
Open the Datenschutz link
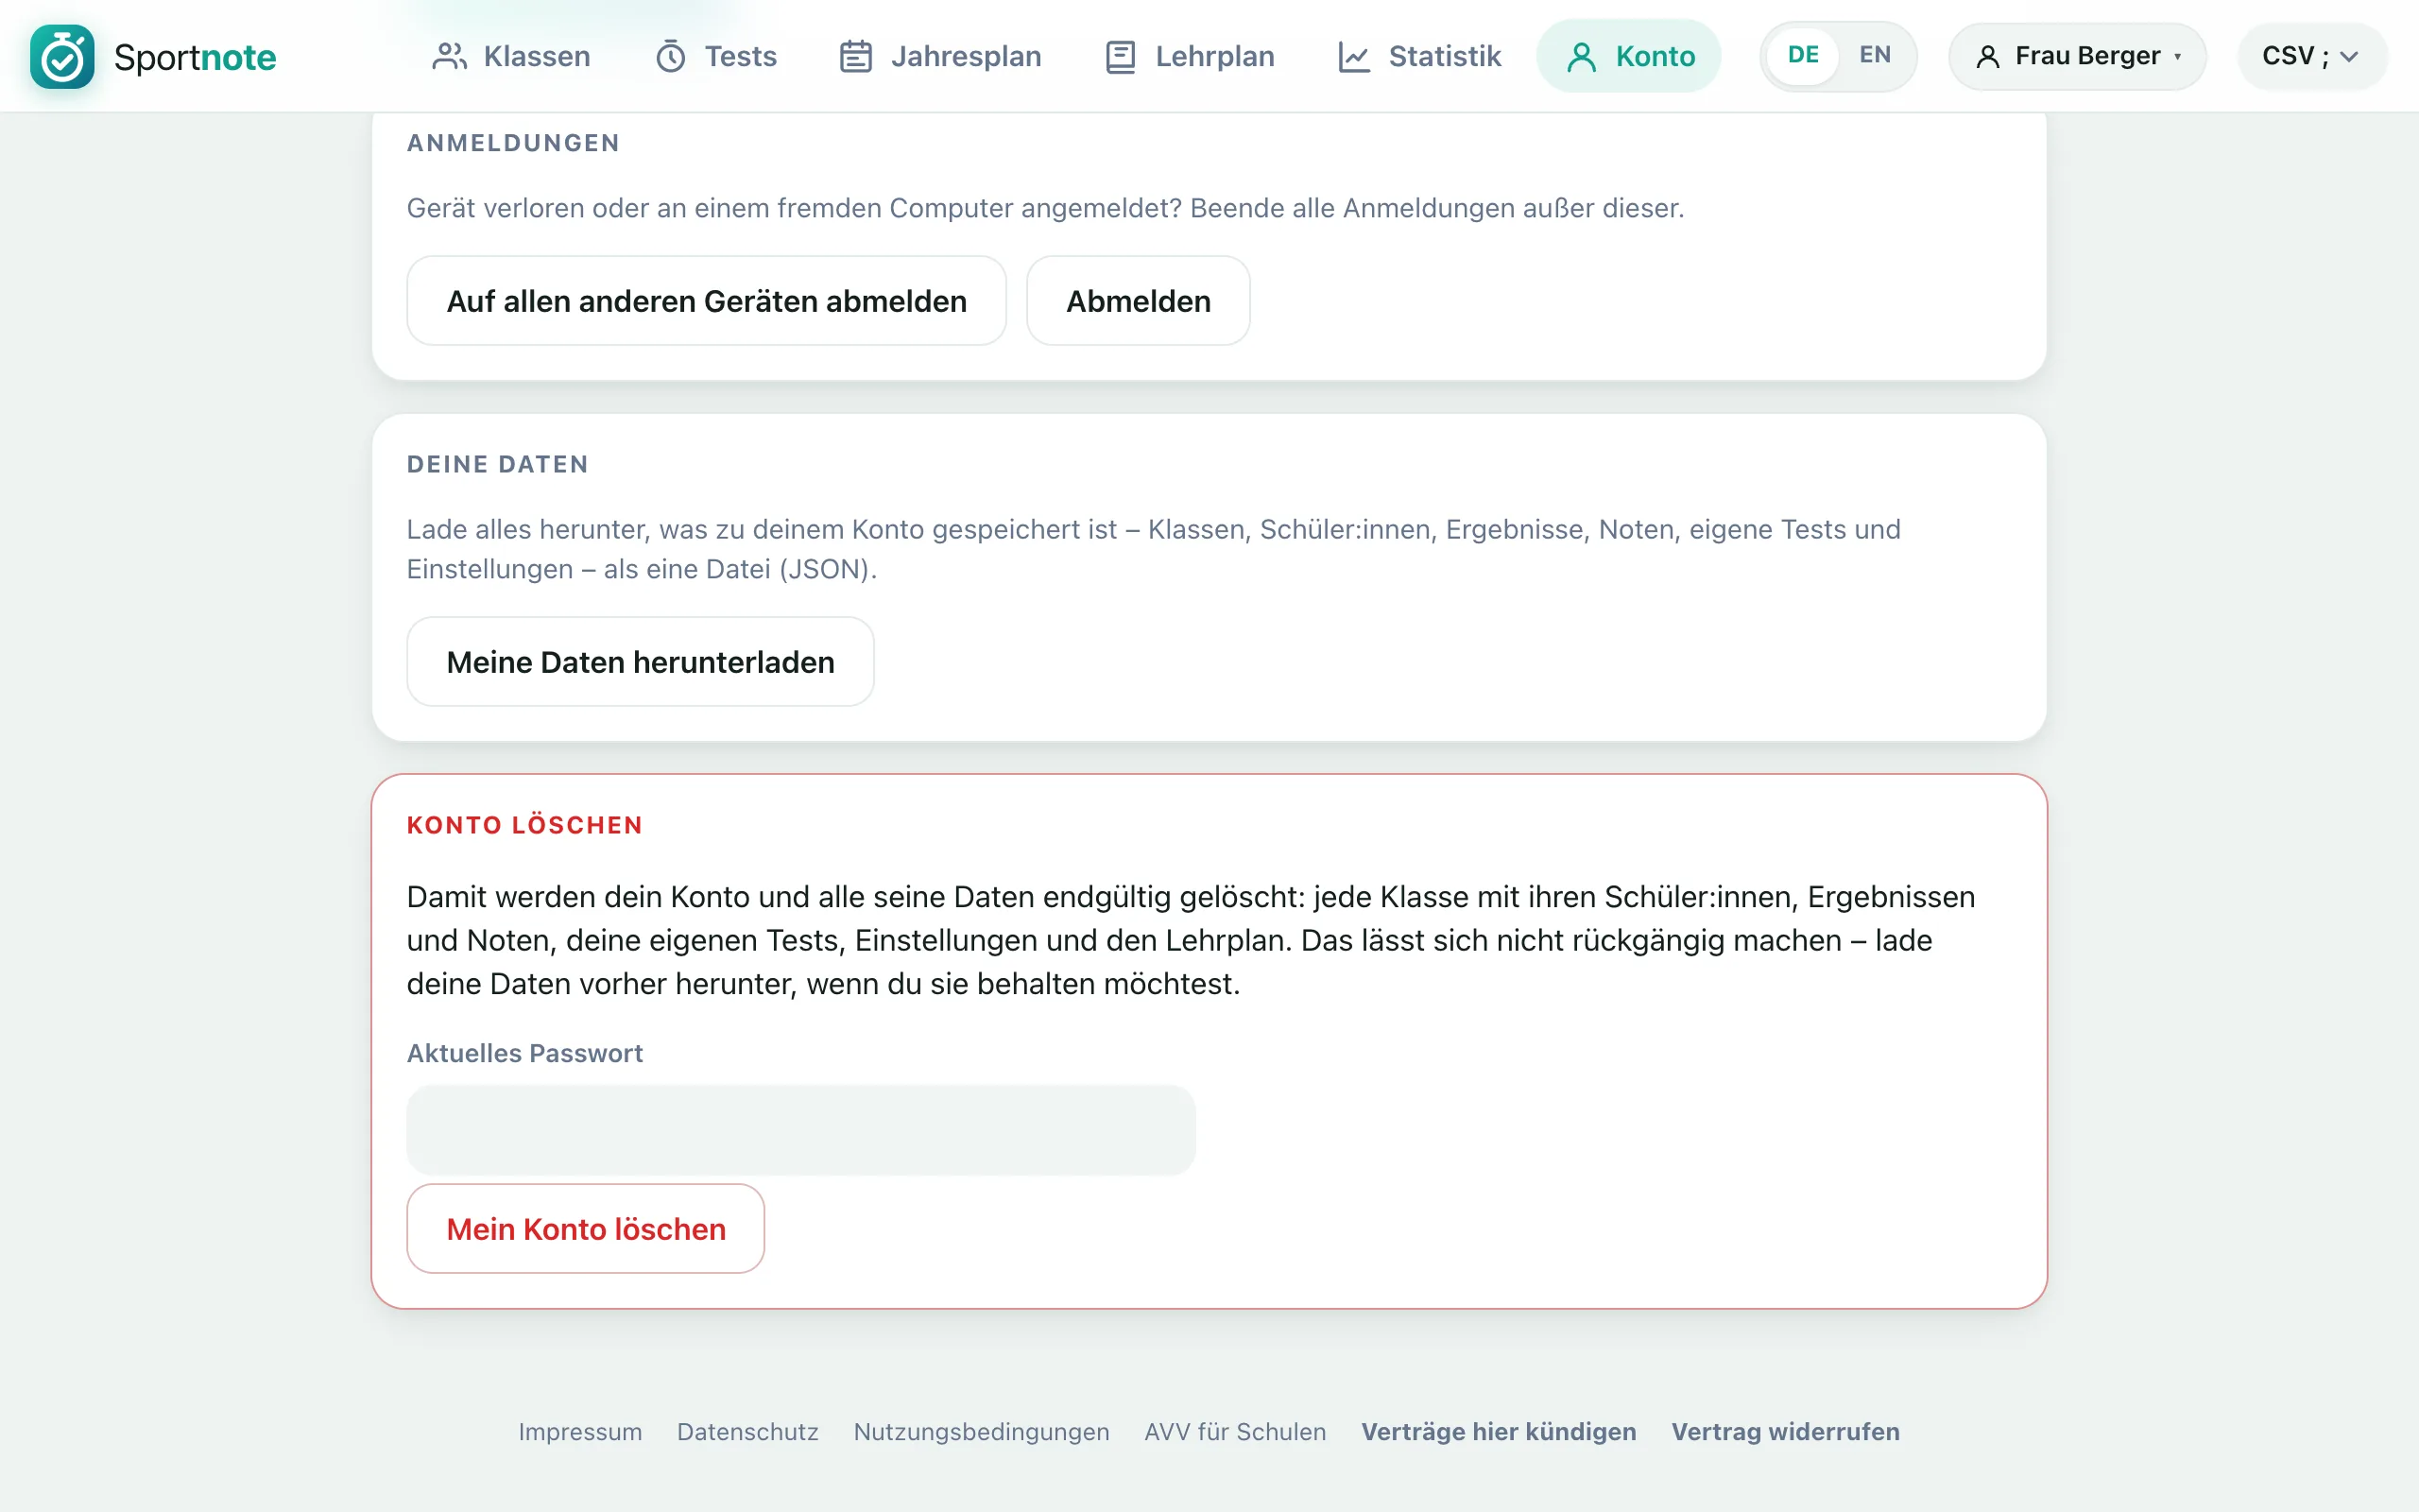pos(747,1432)
